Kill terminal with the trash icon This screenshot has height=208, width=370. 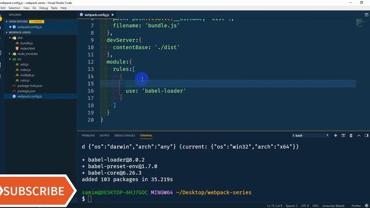point(351,136)
